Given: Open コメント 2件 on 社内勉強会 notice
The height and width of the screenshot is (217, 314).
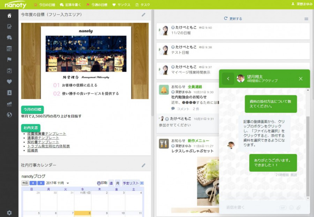Looking at the screenshot, I should click(185, 109).
